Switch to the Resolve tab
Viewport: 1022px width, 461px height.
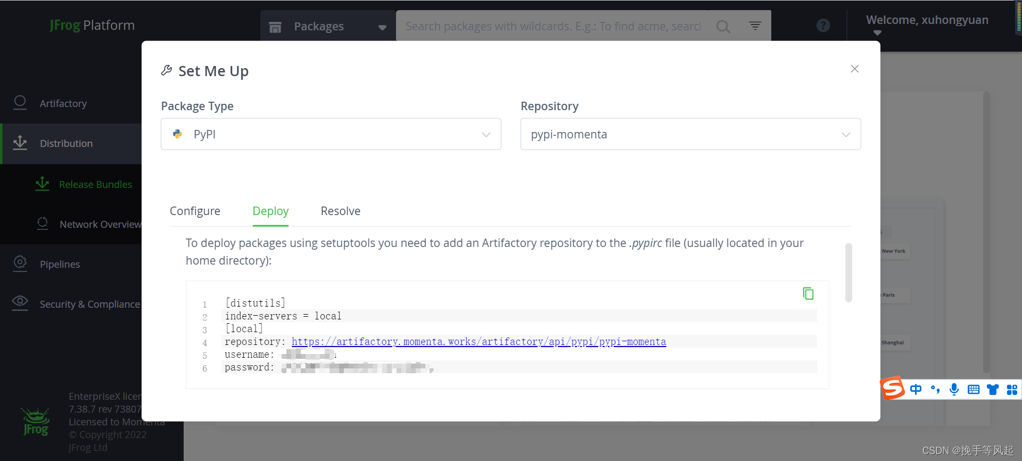click(x=341, y=211)
